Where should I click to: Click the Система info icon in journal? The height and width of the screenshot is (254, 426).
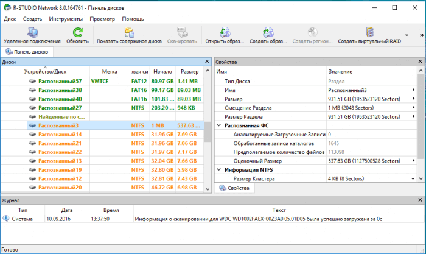(5, 219)
